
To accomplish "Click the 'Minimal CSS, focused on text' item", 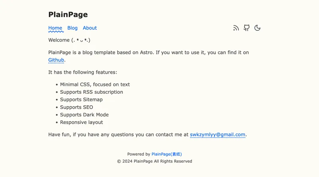I will pyautogui.click(x=95, y=85).
